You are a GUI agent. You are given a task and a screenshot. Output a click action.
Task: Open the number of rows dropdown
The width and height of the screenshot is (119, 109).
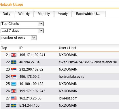[18, 38]
